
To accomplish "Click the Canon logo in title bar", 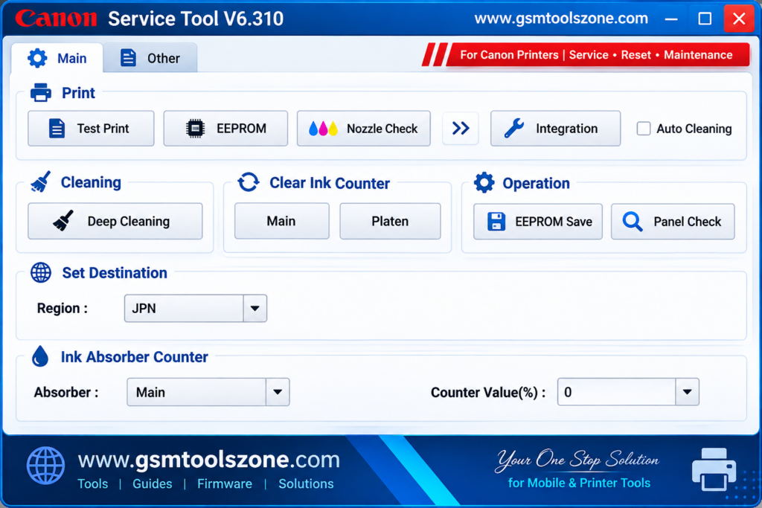I will click(57, 19).
